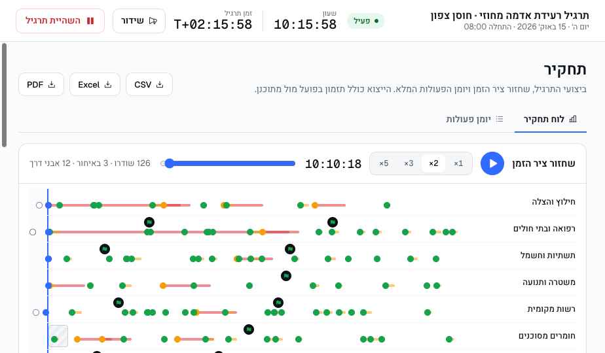Viewport: 605px width, 353px height.
Task: Click the hollow circle marker in חילוץ והצלה row
Action: (x=39, y=205)
